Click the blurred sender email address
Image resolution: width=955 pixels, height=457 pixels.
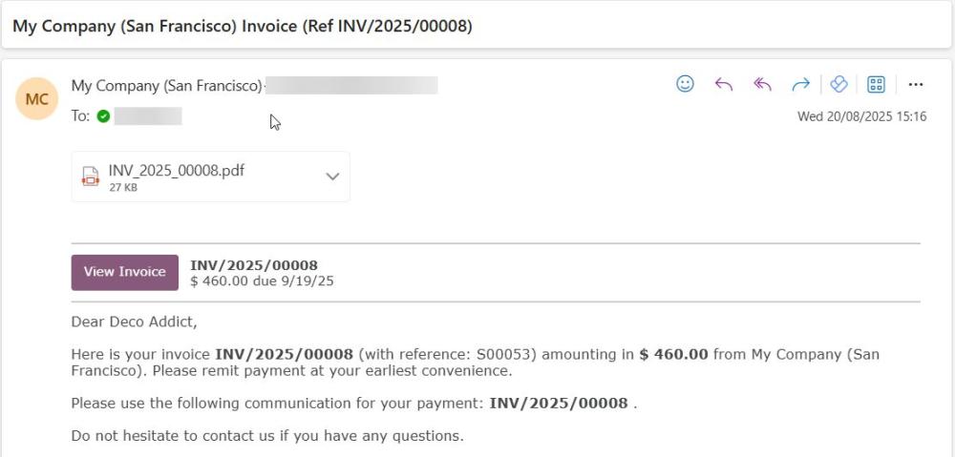click(351, 85)
